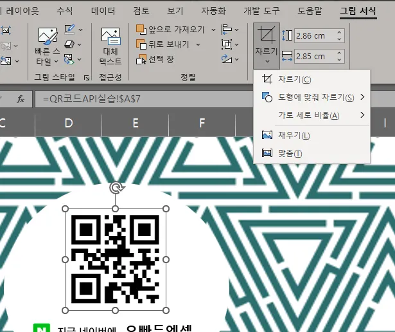Click the shape width icon beside 2.85 cm
The width and height of the screenshot is (395, 332).
(x=287, y=56)
